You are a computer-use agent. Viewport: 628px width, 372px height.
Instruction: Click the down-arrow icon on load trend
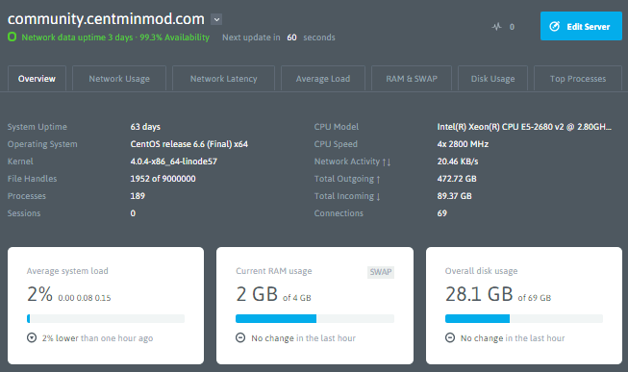point(32,338)
